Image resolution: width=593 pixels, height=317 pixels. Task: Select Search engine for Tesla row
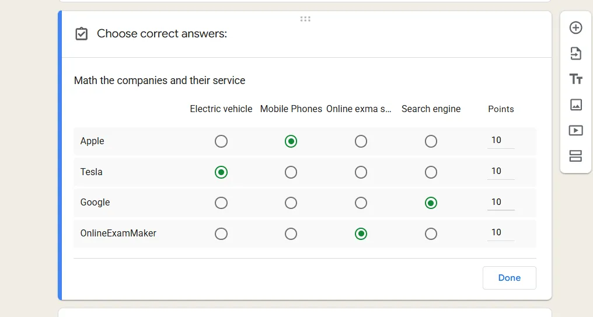coord(431,172)
